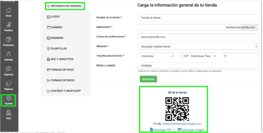Open the Formas de Envio tab
Image resolution: width=263 pixels, height=133 pixels.
tap(66, 80)
